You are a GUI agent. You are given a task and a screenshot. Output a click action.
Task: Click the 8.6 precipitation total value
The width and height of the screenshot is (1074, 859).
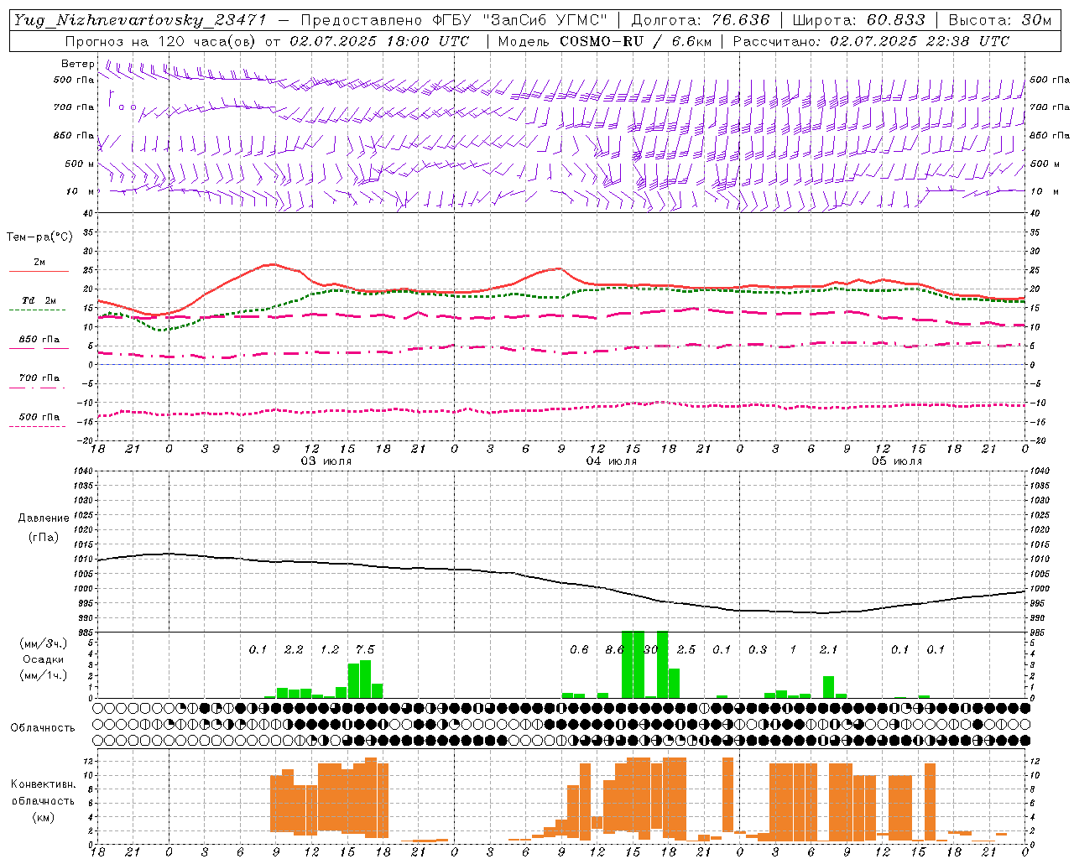(x=615, y=649)
